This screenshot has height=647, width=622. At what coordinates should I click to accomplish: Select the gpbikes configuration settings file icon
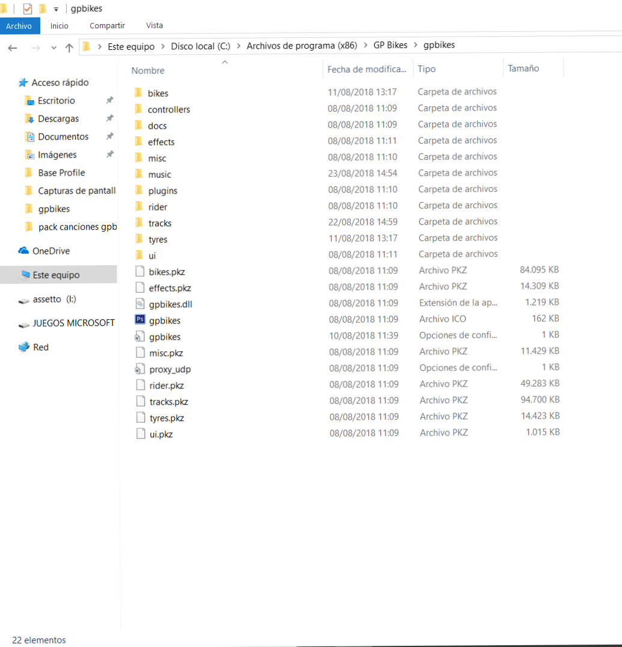pos(140,337)
